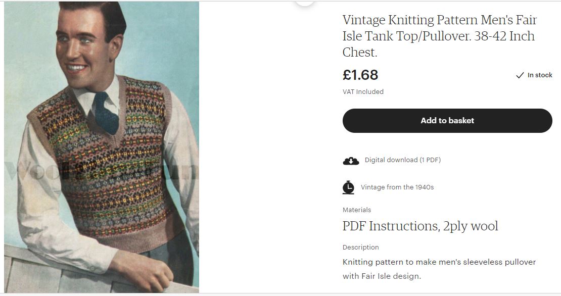The image size is (561, 296).
Task: Click the vintage stopwatch icon
Action: (x=348, y=187)
